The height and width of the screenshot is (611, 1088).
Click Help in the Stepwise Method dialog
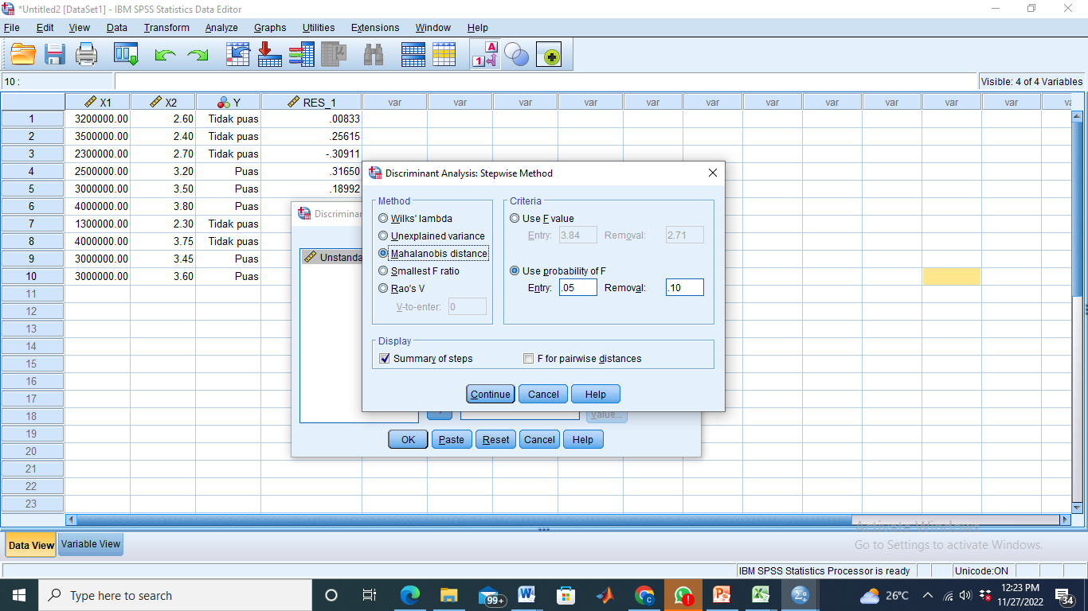tap(595, 395)
